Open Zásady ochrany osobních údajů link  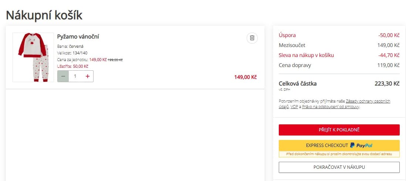(368, 101)
